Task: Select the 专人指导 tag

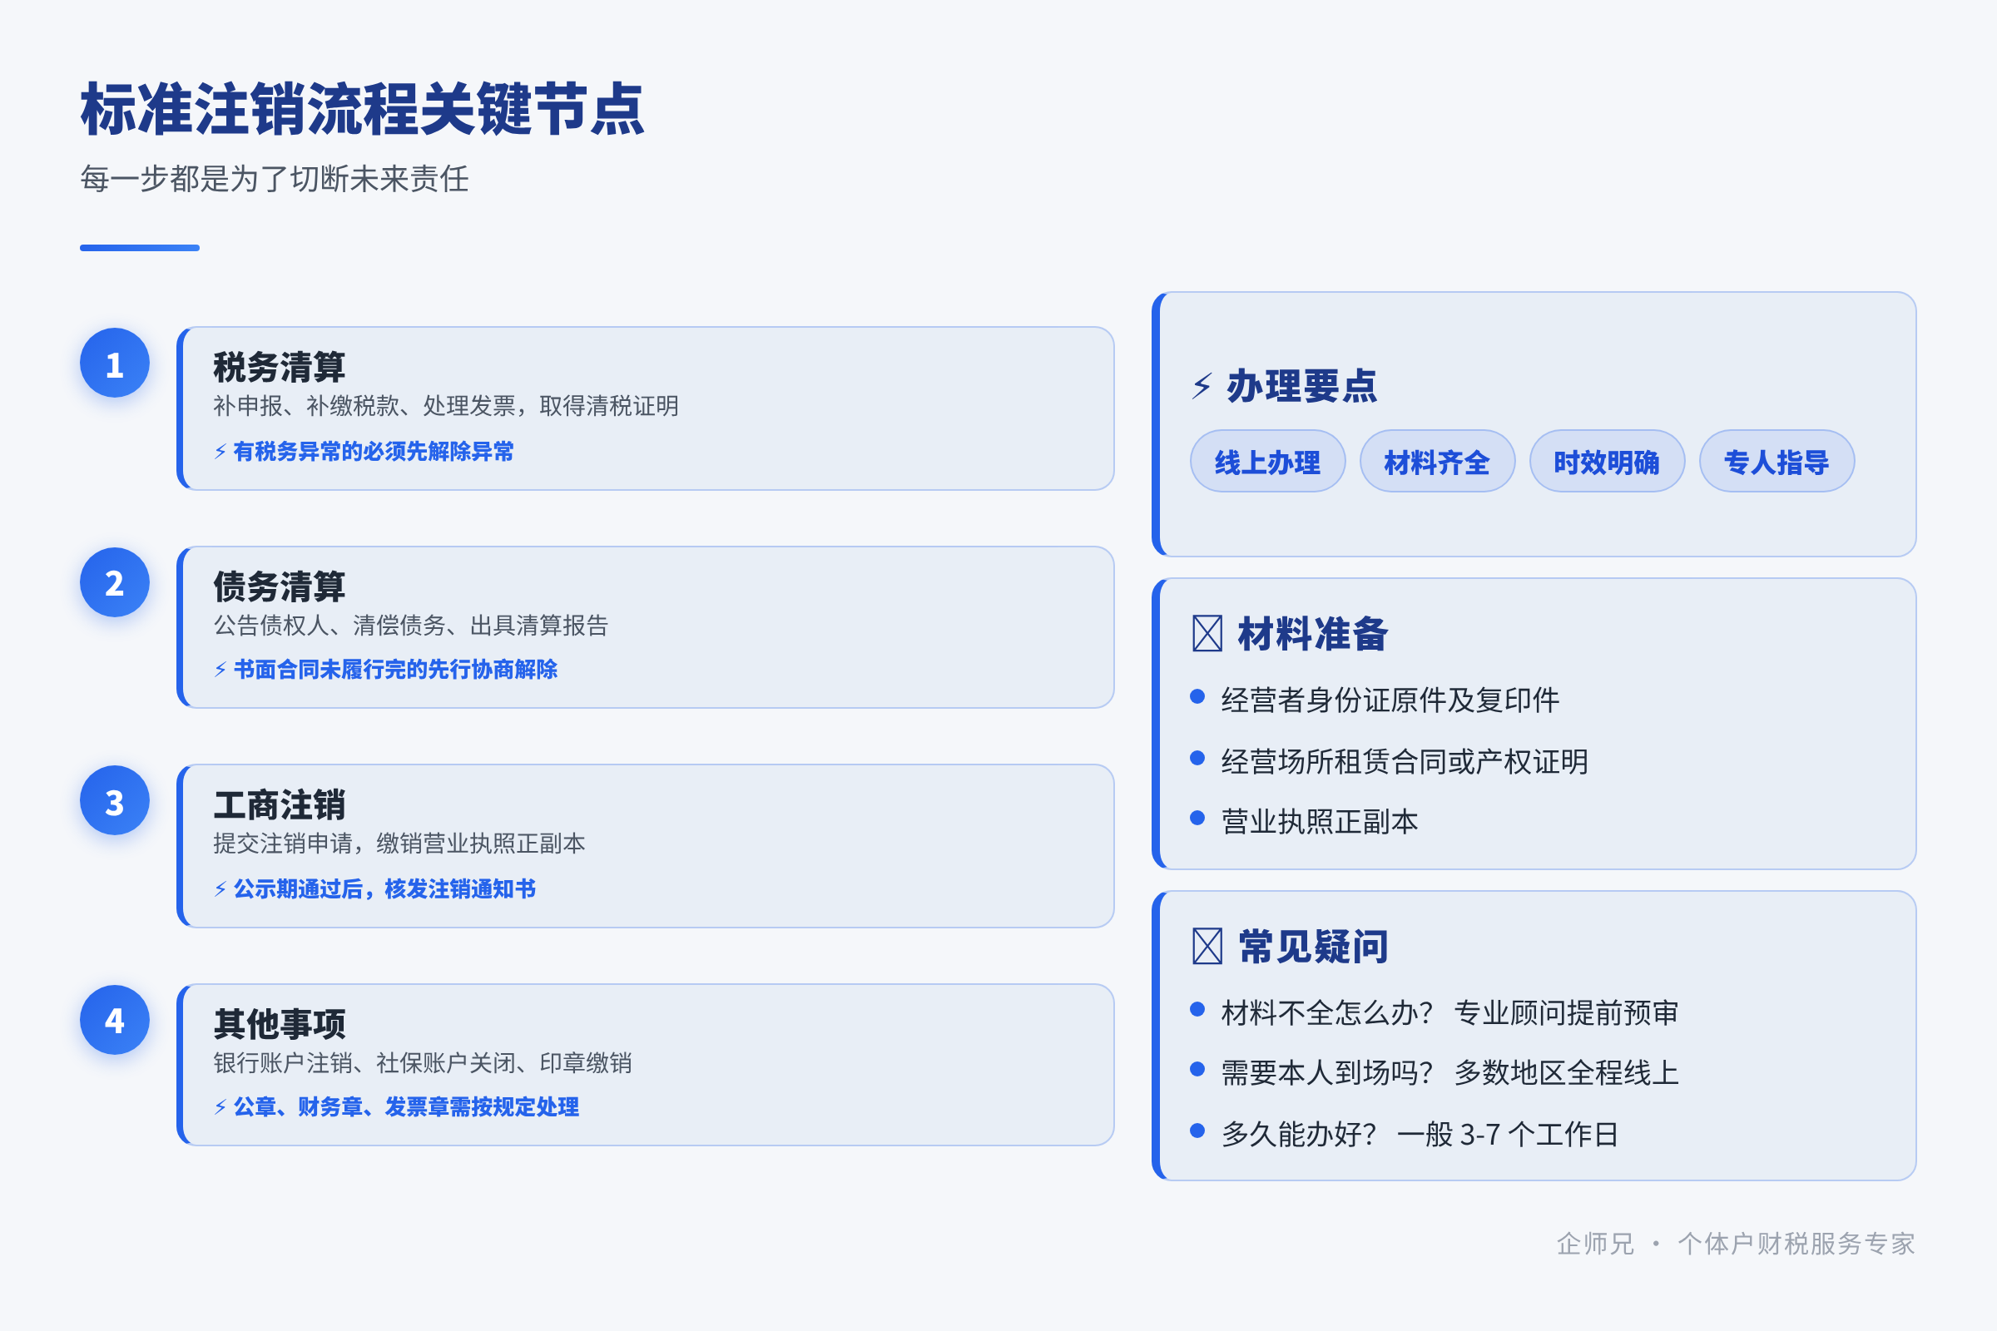Action: (1777, 462)
